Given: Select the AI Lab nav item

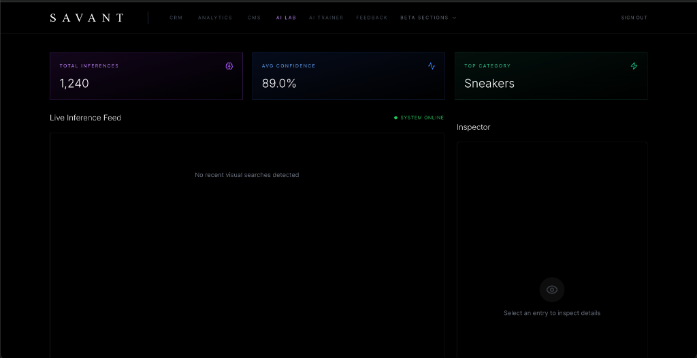Looking at the screenshot, I should click(x=286, y=18).
